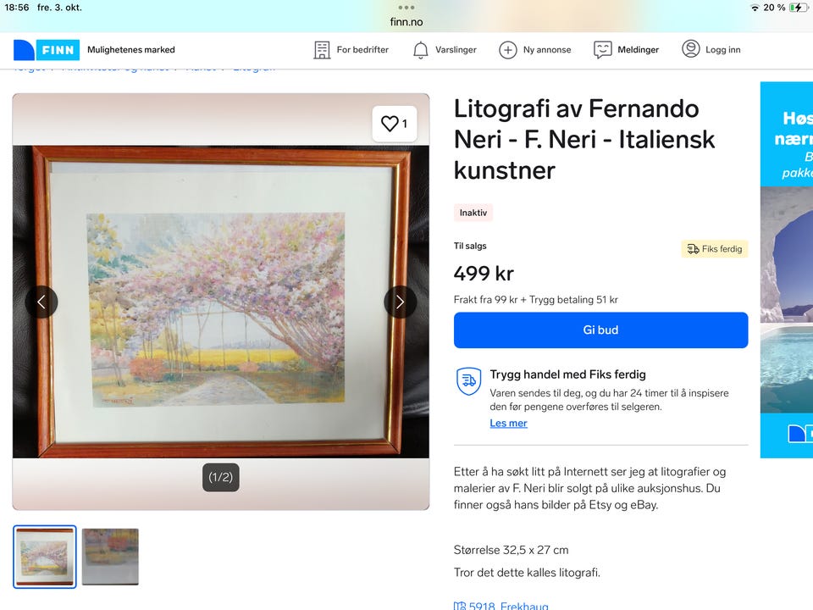This screenshot has width=813, height=610.
Task: Toggle the heart favorite button
Action: (394, 124)
